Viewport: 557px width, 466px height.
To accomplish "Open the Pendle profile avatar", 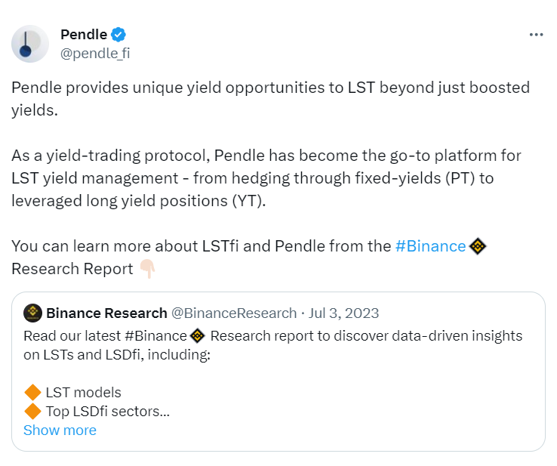I will (x=30, y=44).
